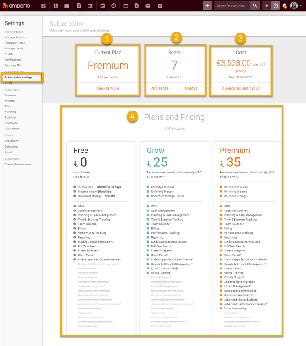The width and height of the screenshot is (306, 346).
Task: Open Contacts from the top toolbar
Action: tap(56, 6)
